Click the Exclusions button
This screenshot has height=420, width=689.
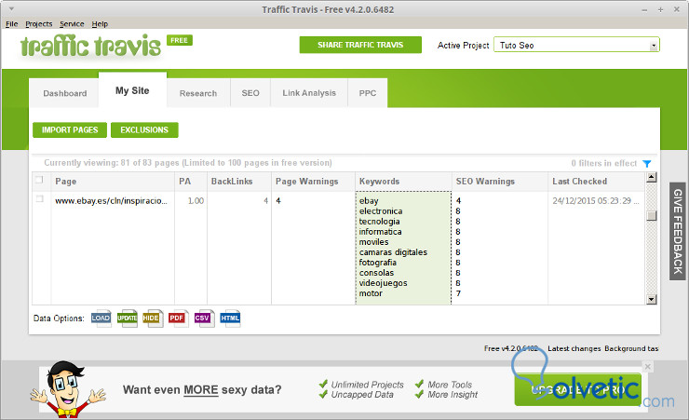(144, 130)
